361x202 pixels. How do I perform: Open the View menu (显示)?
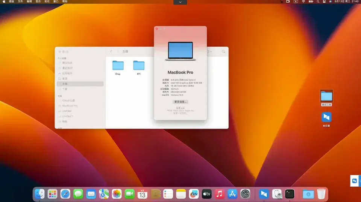tap(38, 2)
